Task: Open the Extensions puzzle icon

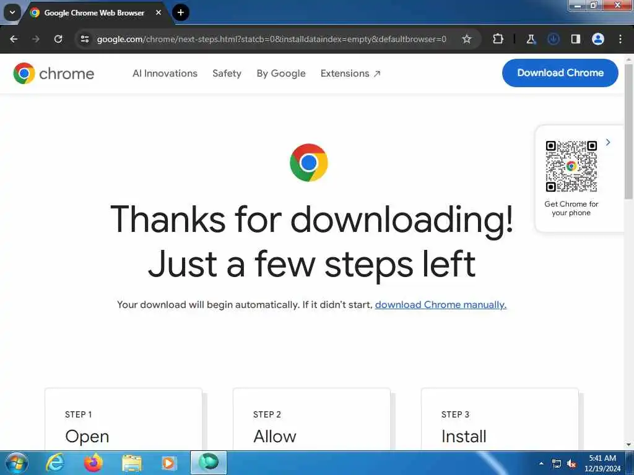Action: 498,39
